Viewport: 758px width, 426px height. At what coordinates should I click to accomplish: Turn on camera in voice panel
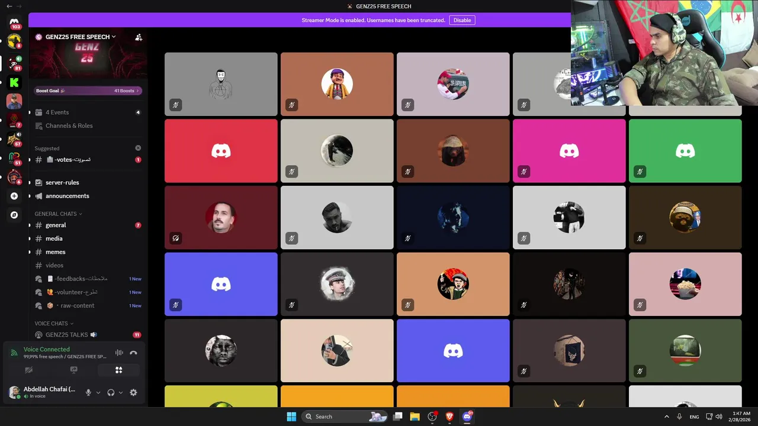[28, 370]
